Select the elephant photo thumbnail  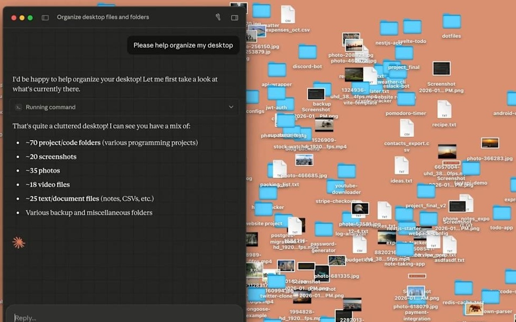[474, 308]
